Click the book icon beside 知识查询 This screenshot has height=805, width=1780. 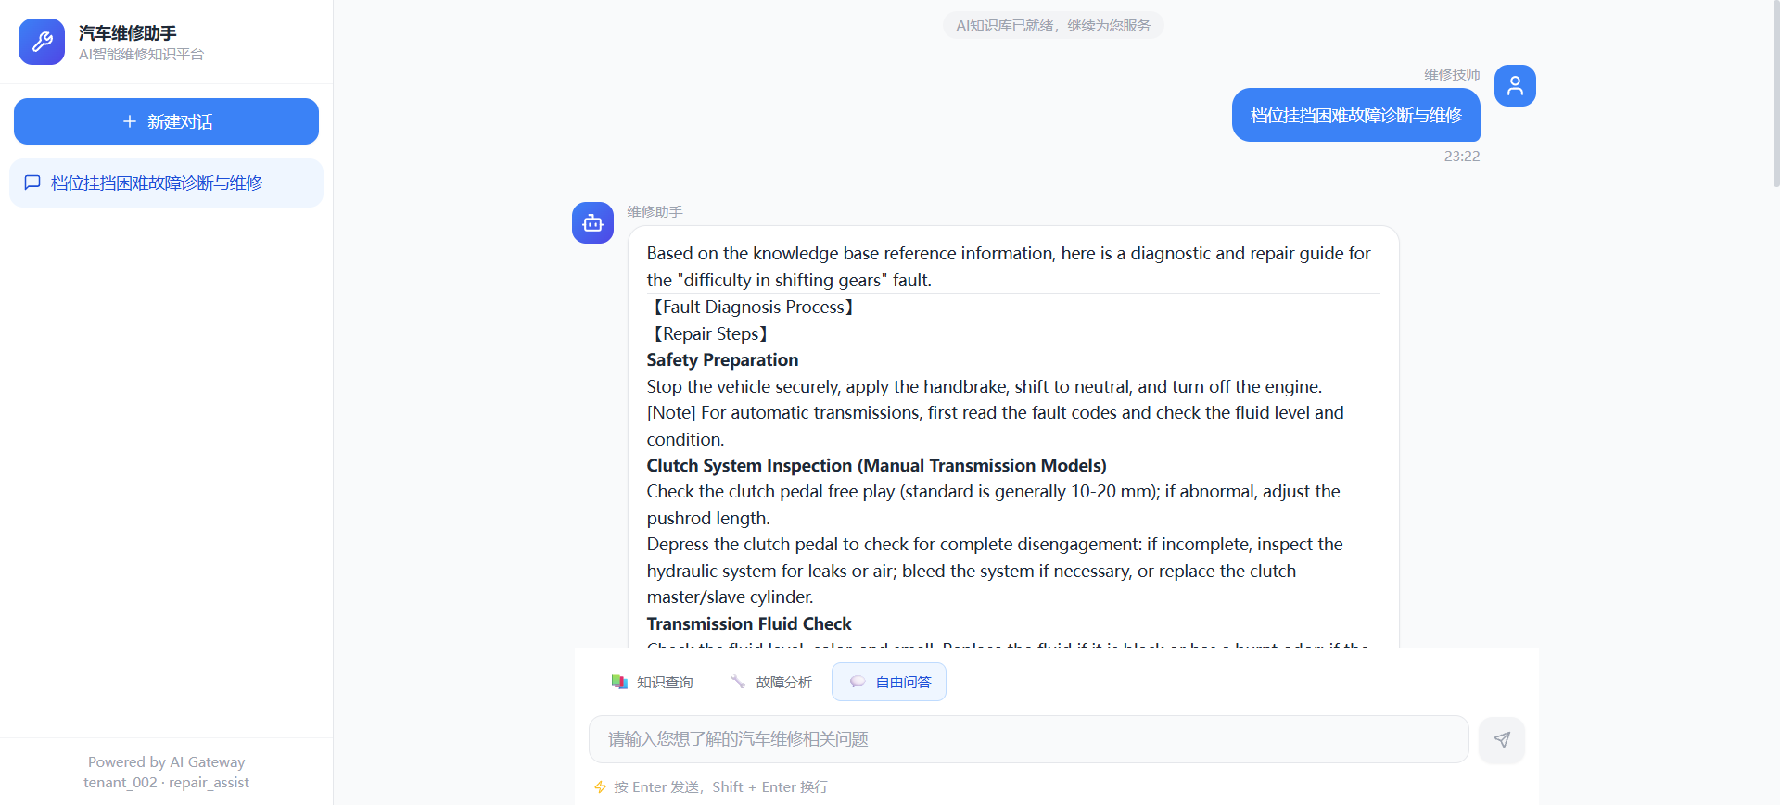619,682
